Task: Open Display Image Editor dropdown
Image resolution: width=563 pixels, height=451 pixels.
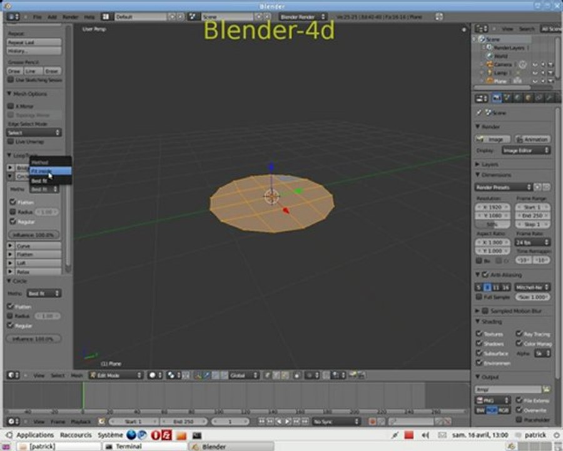Action: tap(526, 150)
